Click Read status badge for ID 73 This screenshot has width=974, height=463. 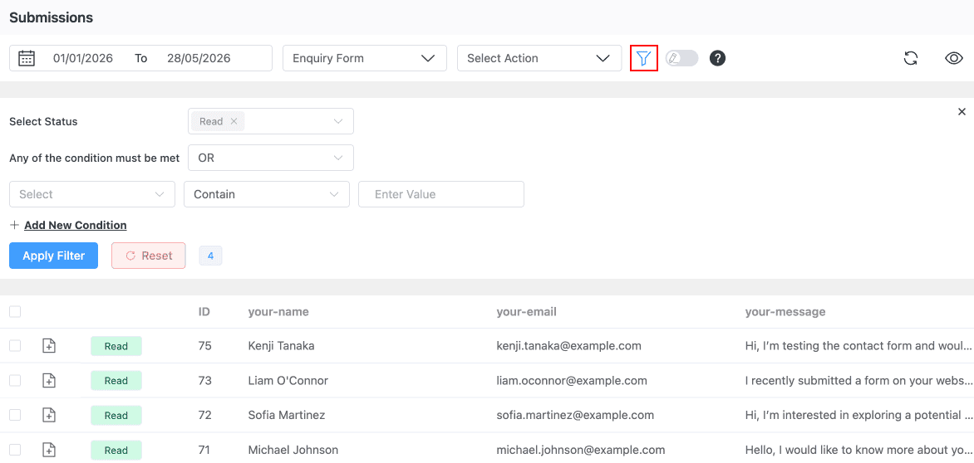116,381
